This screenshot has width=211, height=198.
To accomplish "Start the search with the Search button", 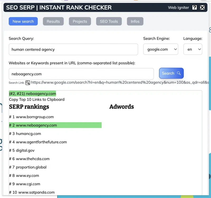I will 171,73.
